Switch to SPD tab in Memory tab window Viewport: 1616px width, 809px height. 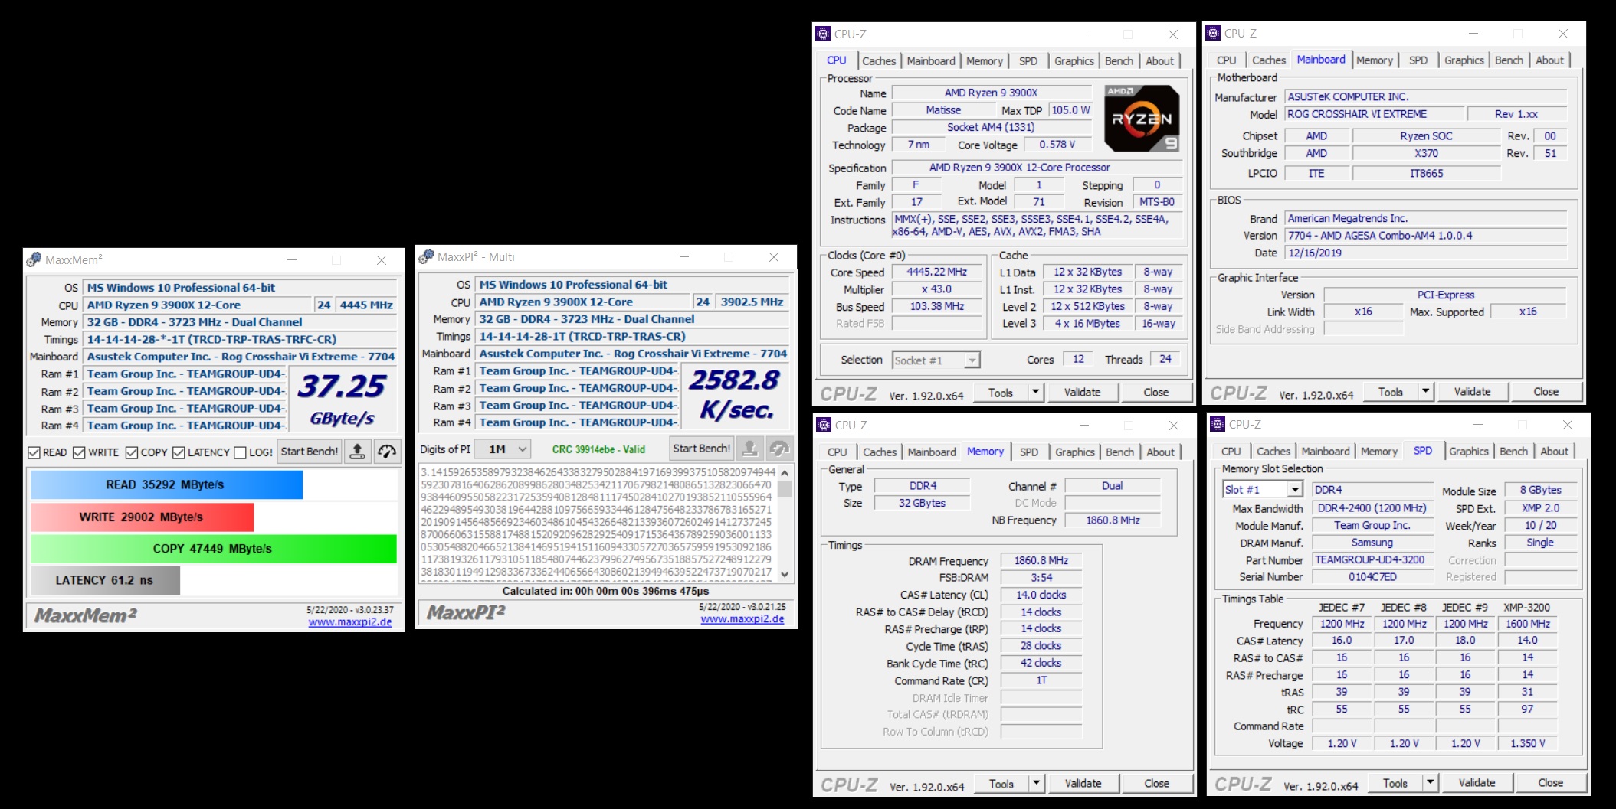(1029, 452)
